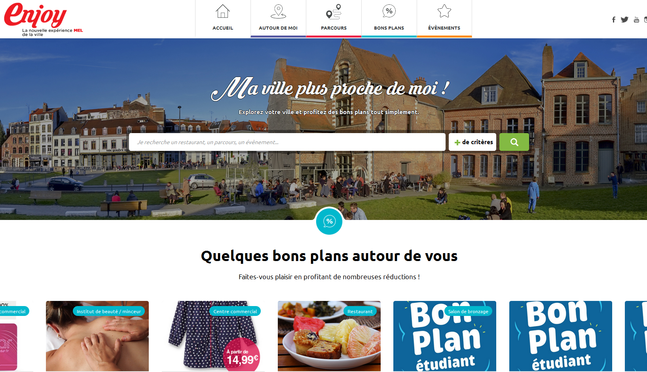The width and height of the screenshot is (647, 372).
Task: Open the YouTube icon in the header
Action: click(636, 20)
